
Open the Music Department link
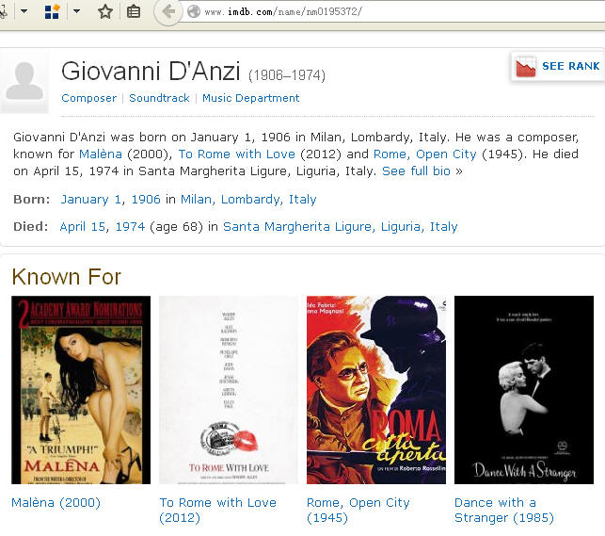coord(251,98)
